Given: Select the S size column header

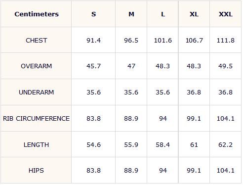Looking at the screenshot, I should pyautogui.click(x=93, y=14).
